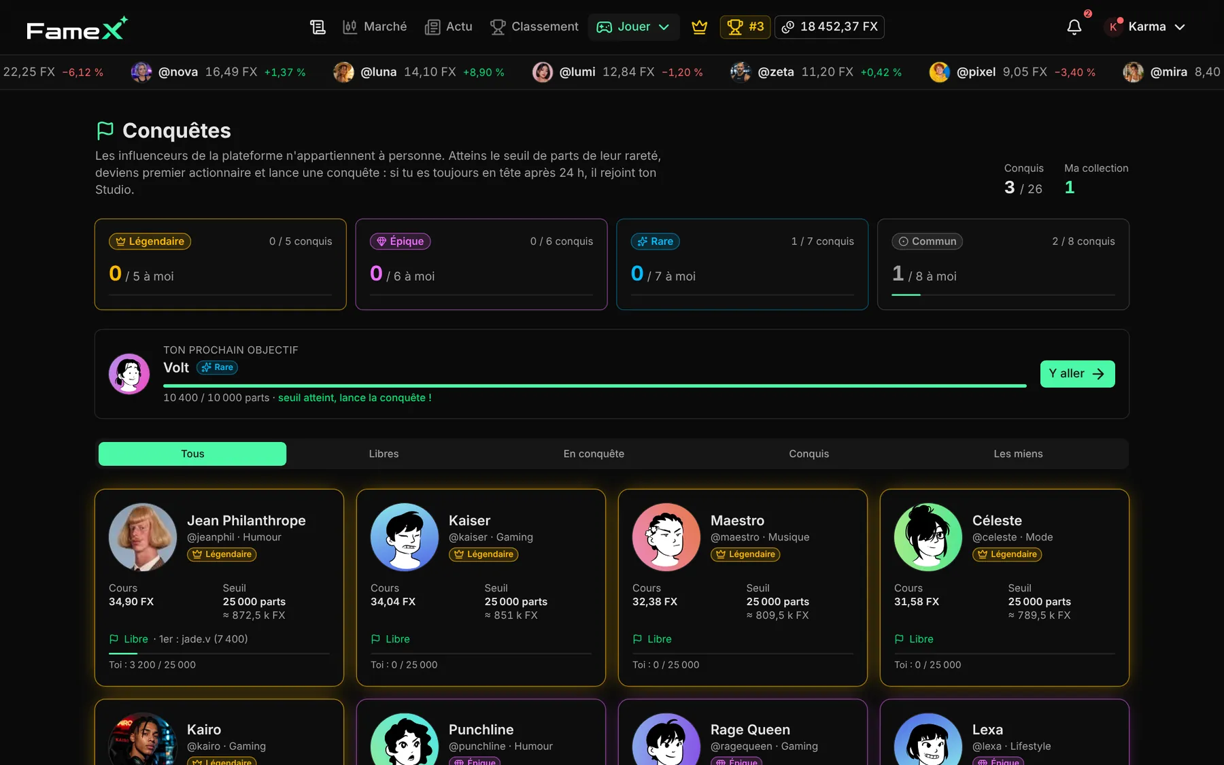Click @zeta avatar in ticker

pos(741,72)
